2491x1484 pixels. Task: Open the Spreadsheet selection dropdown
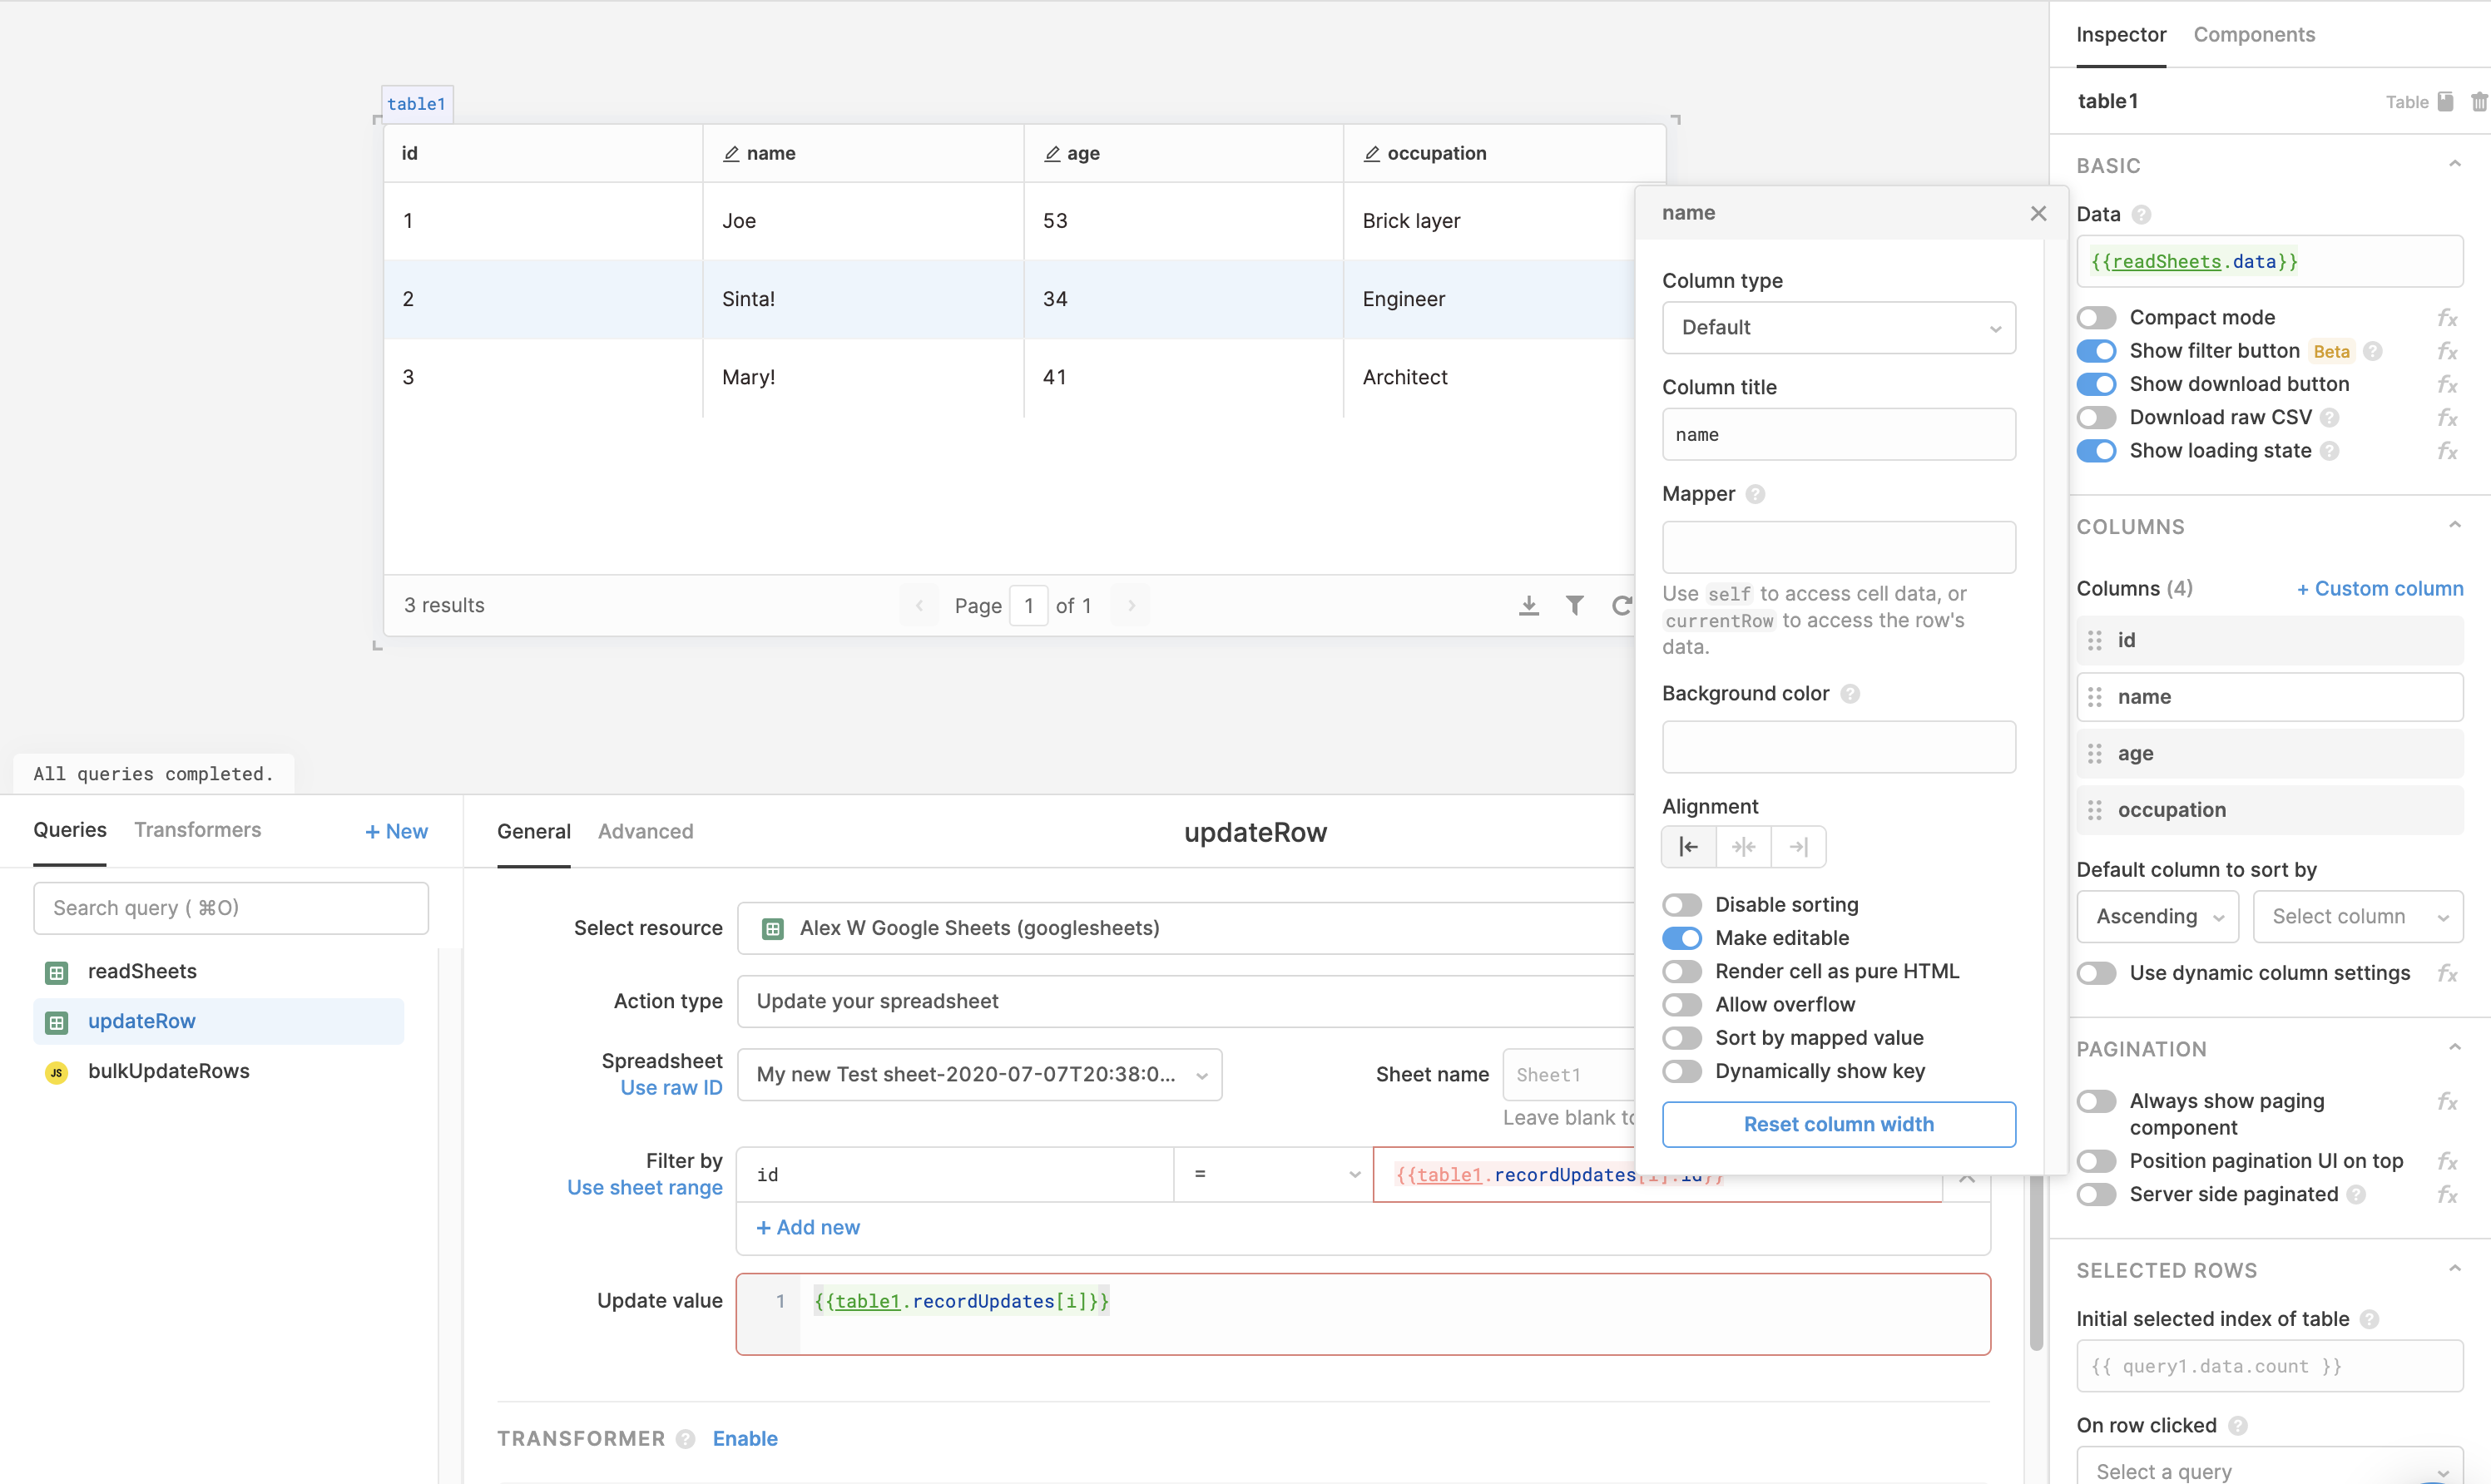tap(979, 1075)
